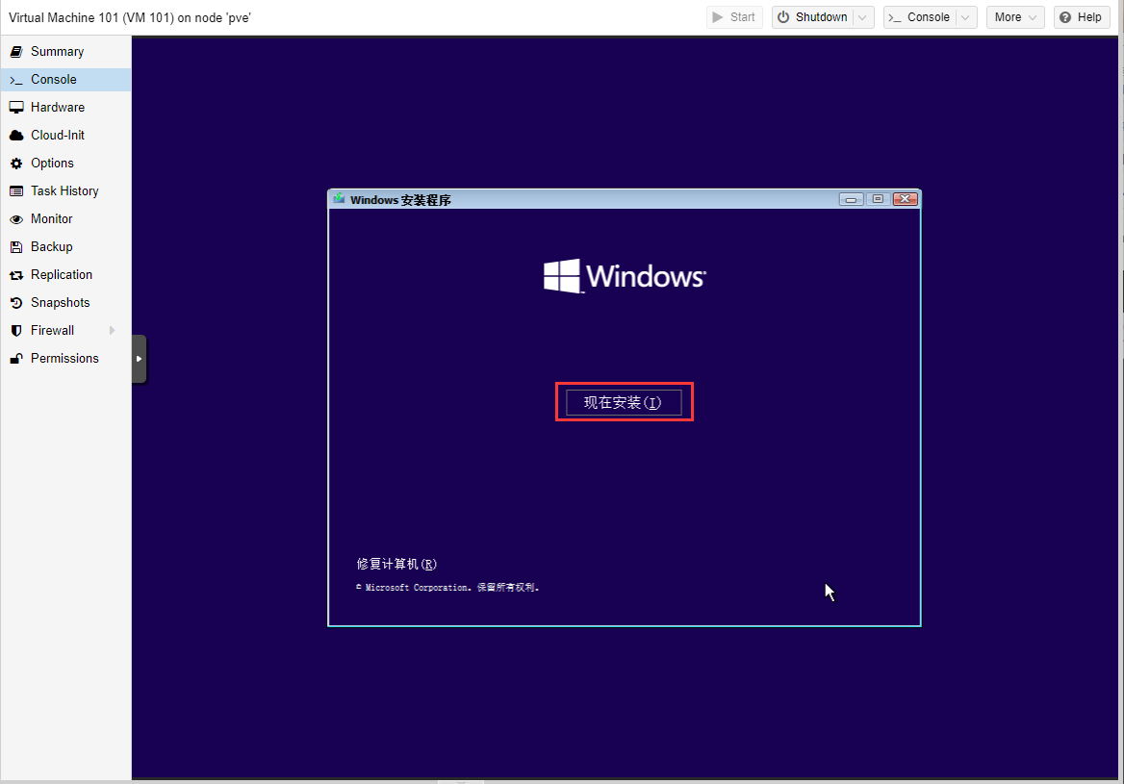
Task: Click the Permissions unlock icon
Action: [x=16, y=359]
